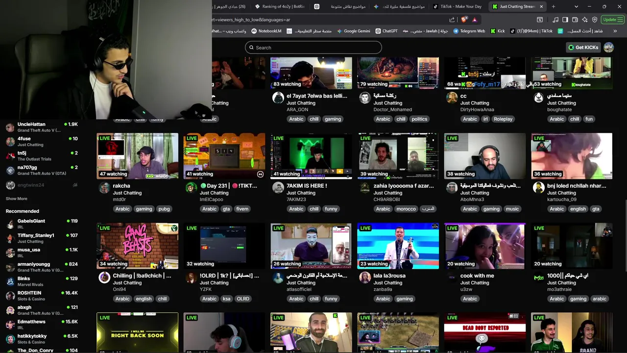
Task: Click the Kick search field
Action: coord(313,48)
